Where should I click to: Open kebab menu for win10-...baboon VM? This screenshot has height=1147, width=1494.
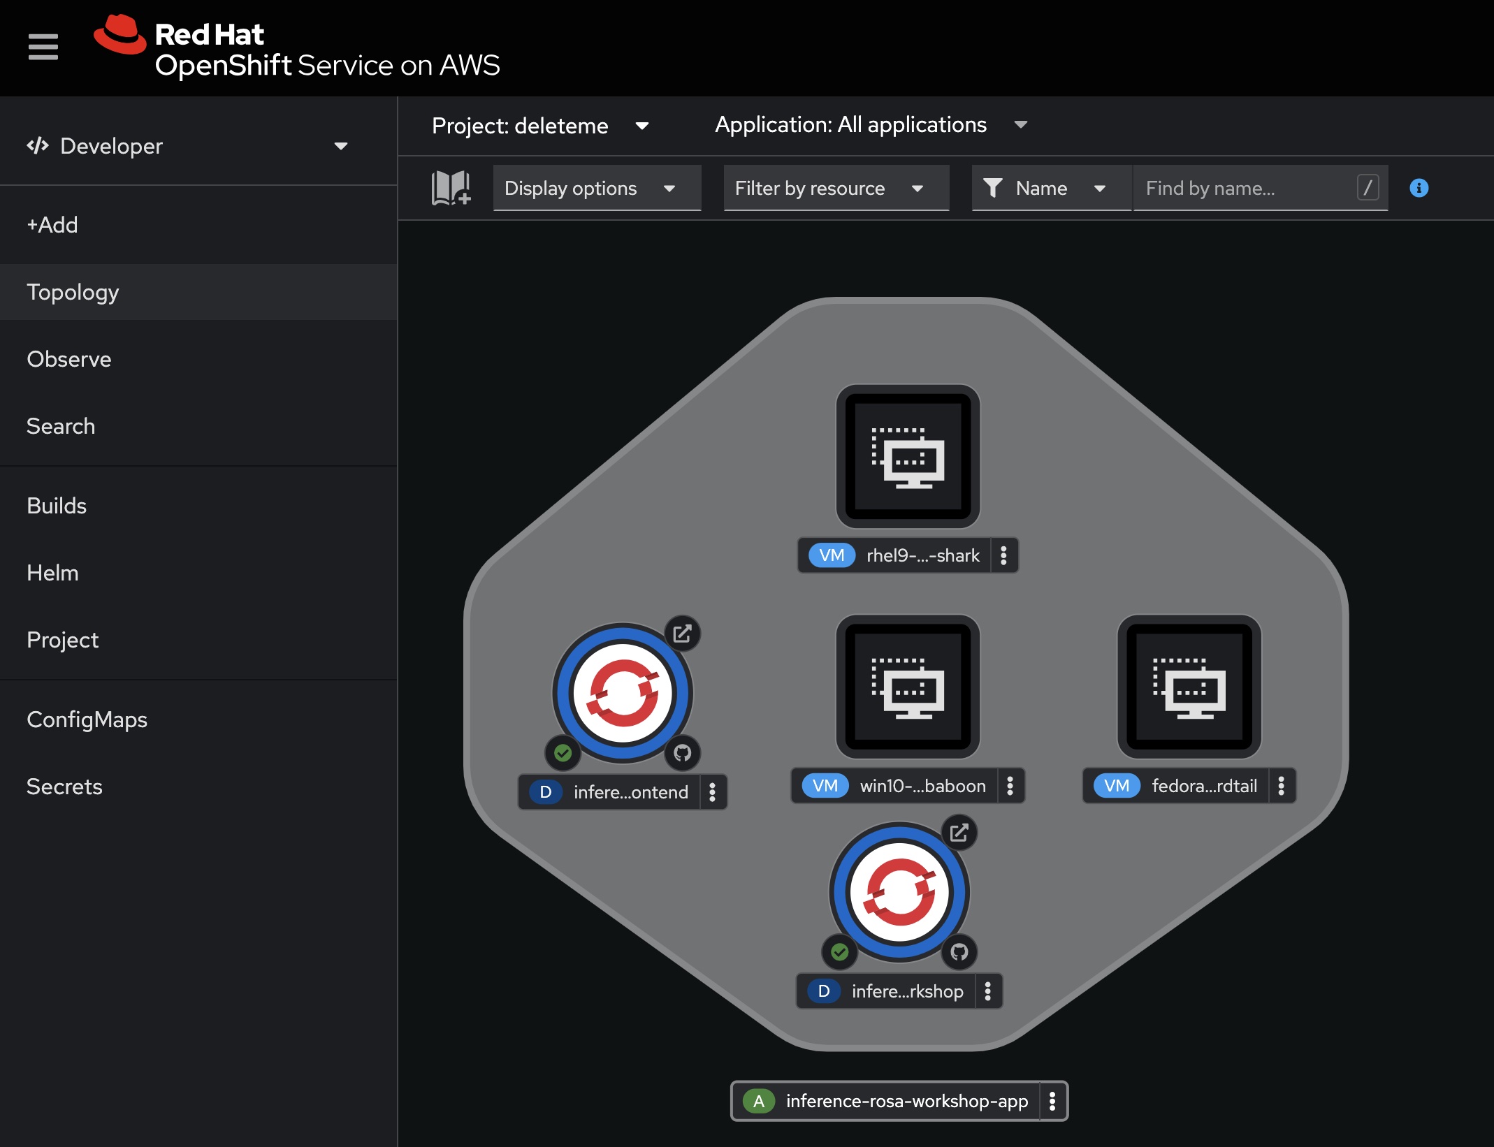point(1010,786)
